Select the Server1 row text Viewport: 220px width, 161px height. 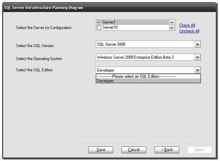pyautogui.click(x=109, y=22)
